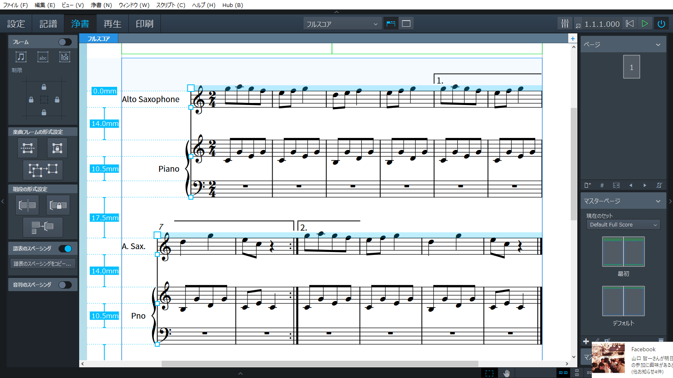
Task: Select the デフォルト master page
Action: pos(624,301)
